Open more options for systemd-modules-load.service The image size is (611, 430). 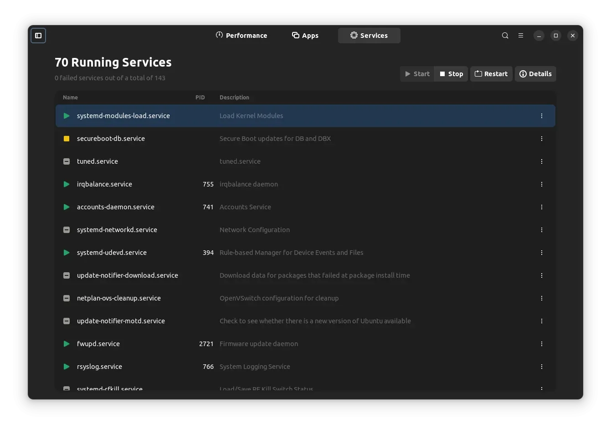coord(542,116)
